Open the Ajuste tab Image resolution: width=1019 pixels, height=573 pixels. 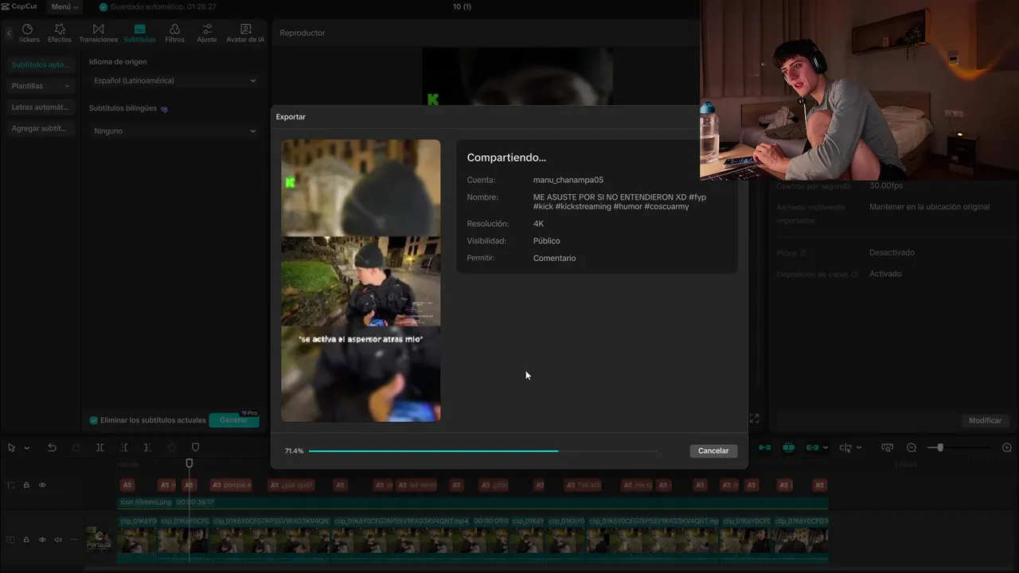pos(206,33)
